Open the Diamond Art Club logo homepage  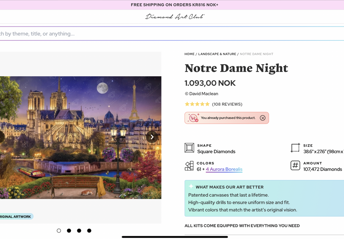175,17
